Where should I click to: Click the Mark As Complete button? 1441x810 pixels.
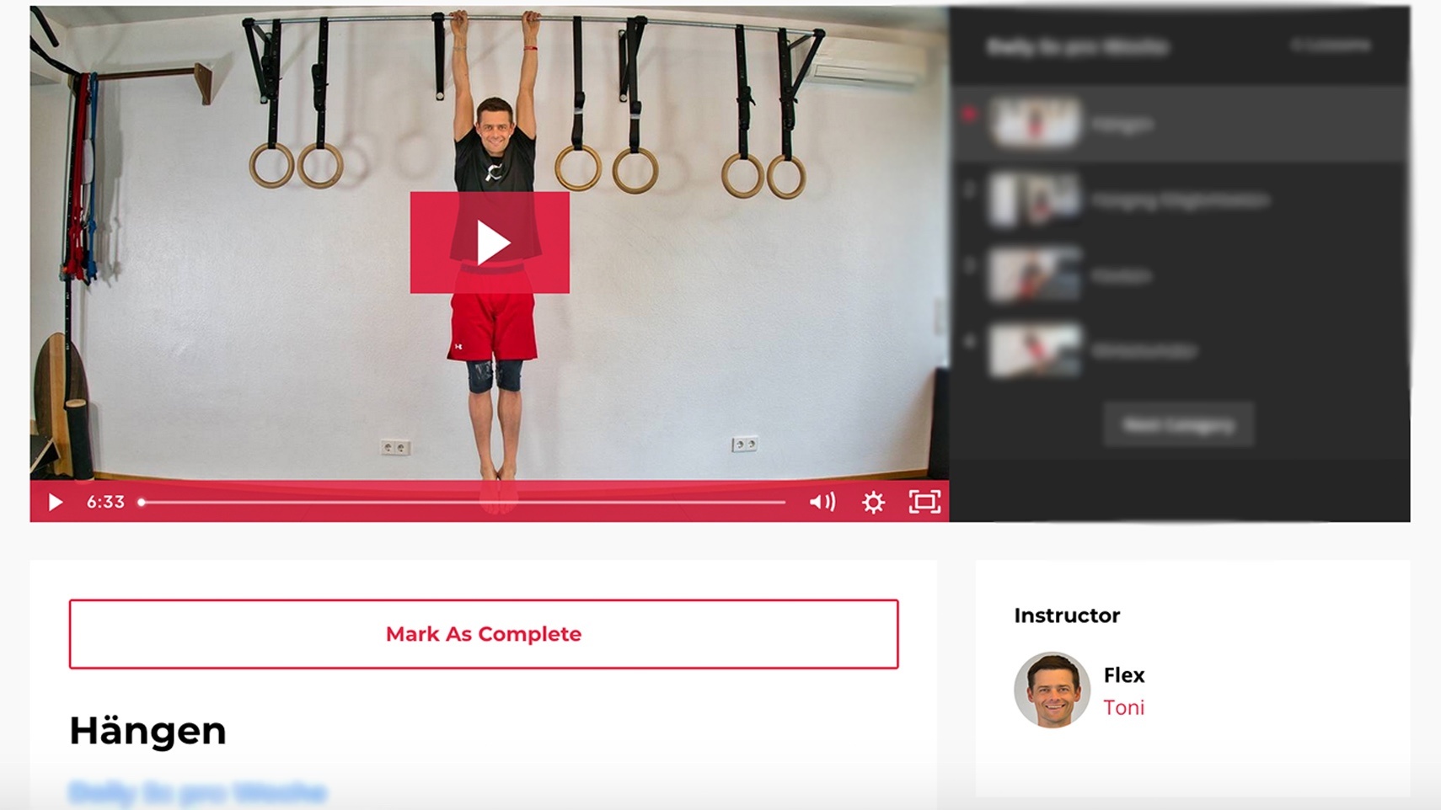pyautogui.click(x=484, y=634)
